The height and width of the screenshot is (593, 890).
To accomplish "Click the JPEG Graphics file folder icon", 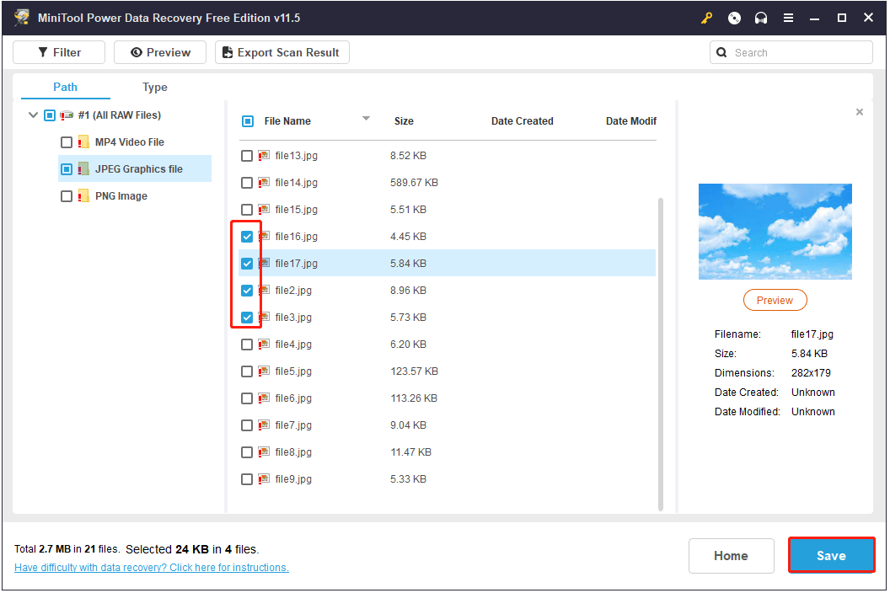I will [x=83, y=169].
